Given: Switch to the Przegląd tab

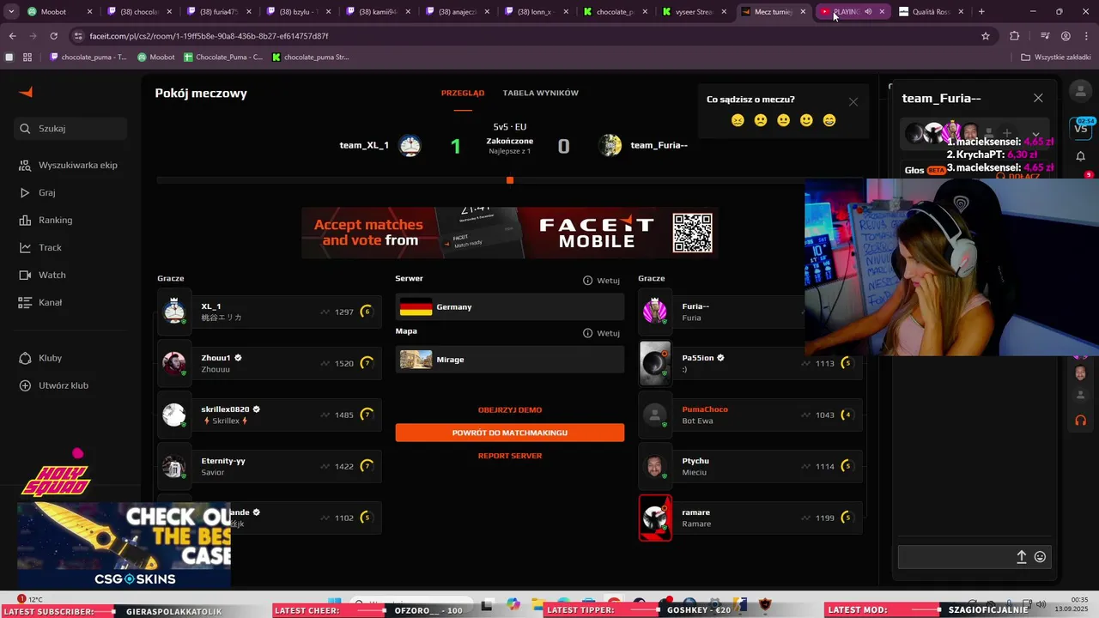Looking at the screenshot, I should tap(463, 93).
